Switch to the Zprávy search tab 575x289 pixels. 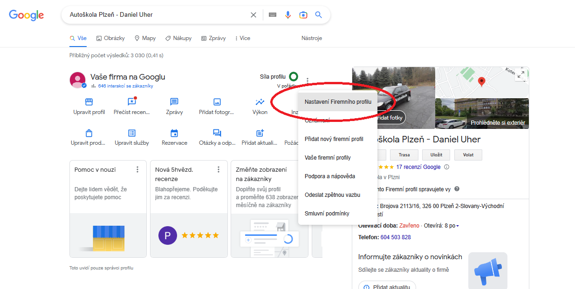pos(213,38)
